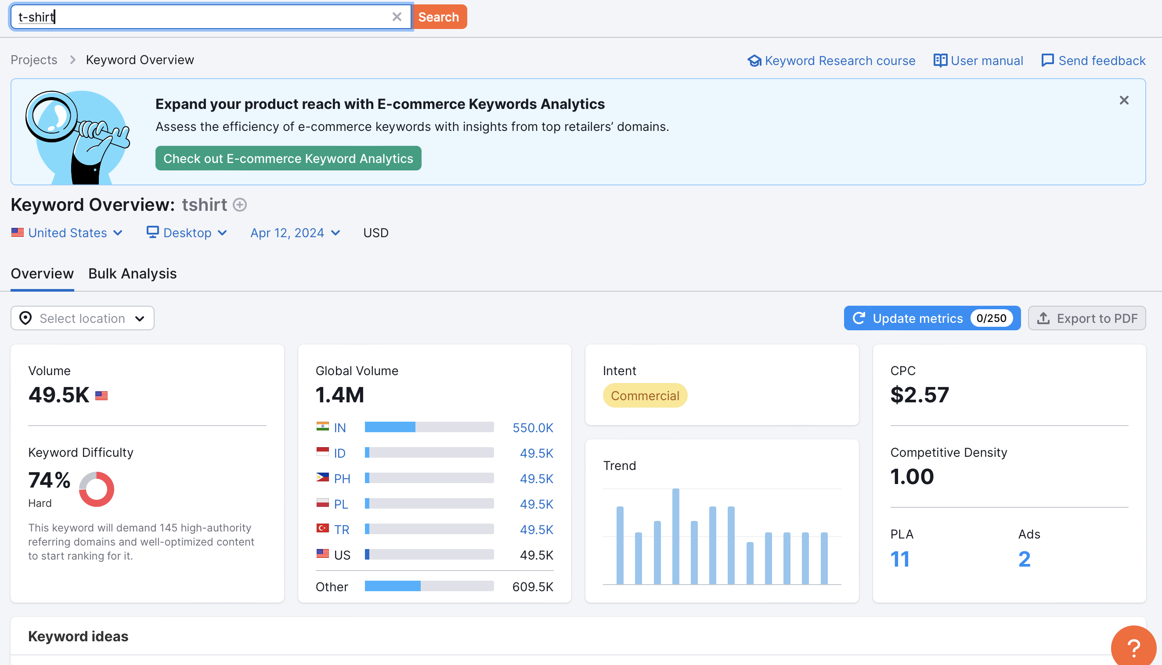This screenshot has height=665, width=1162.
Task: Click Check out E-commerce Keyword Analytics button
Action: coord(288,159)
